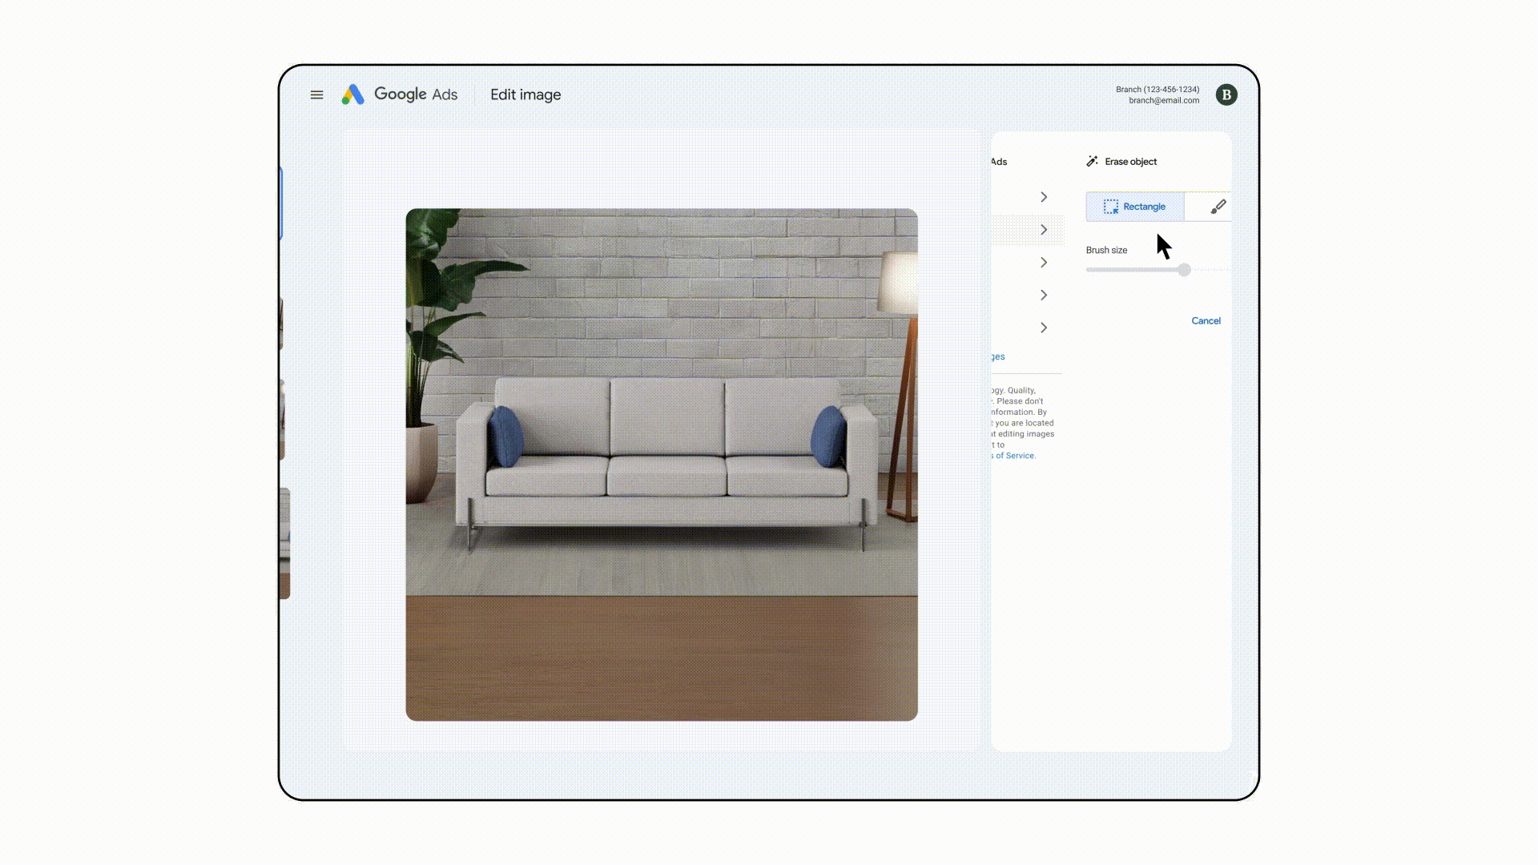
Task: Click the sofa in the image canvas
Action: coord(665,449)
